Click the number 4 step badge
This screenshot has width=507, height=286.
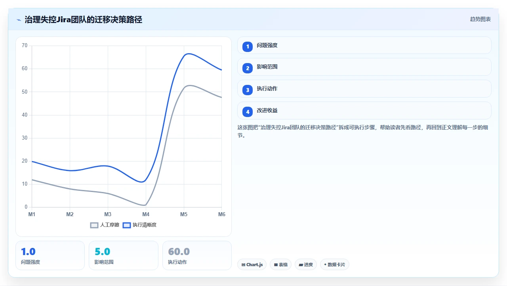pyautogui.click(x=248, y=112)
